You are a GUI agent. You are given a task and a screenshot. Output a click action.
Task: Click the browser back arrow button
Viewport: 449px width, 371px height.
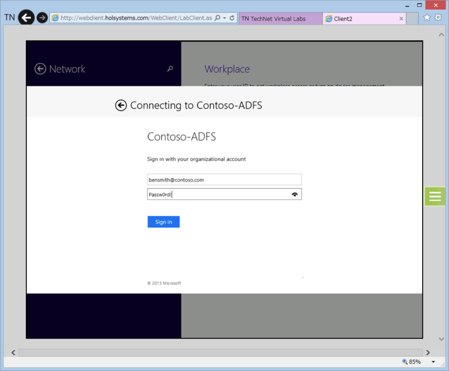[x=26, y=18]
